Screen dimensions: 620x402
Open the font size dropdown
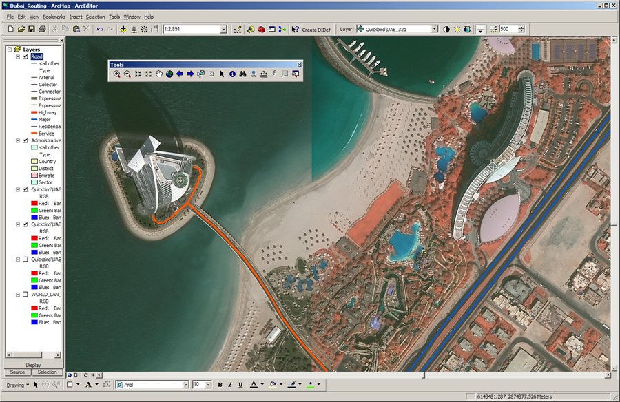click(x=208, y=385)
